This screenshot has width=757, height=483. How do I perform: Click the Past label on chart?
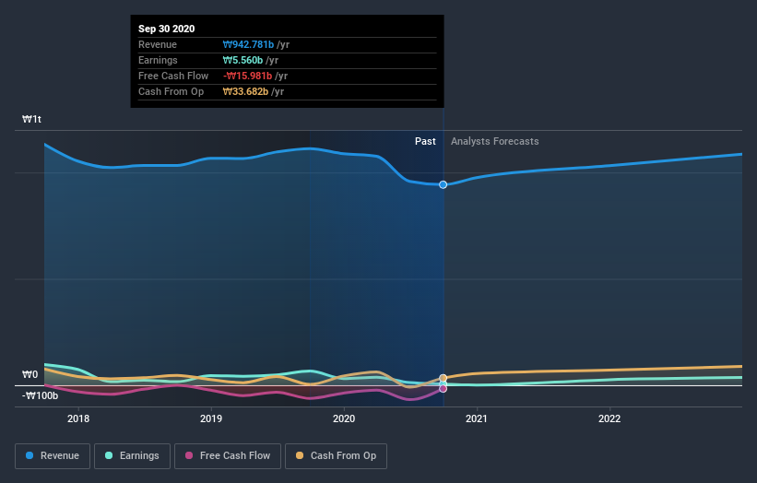425,141
